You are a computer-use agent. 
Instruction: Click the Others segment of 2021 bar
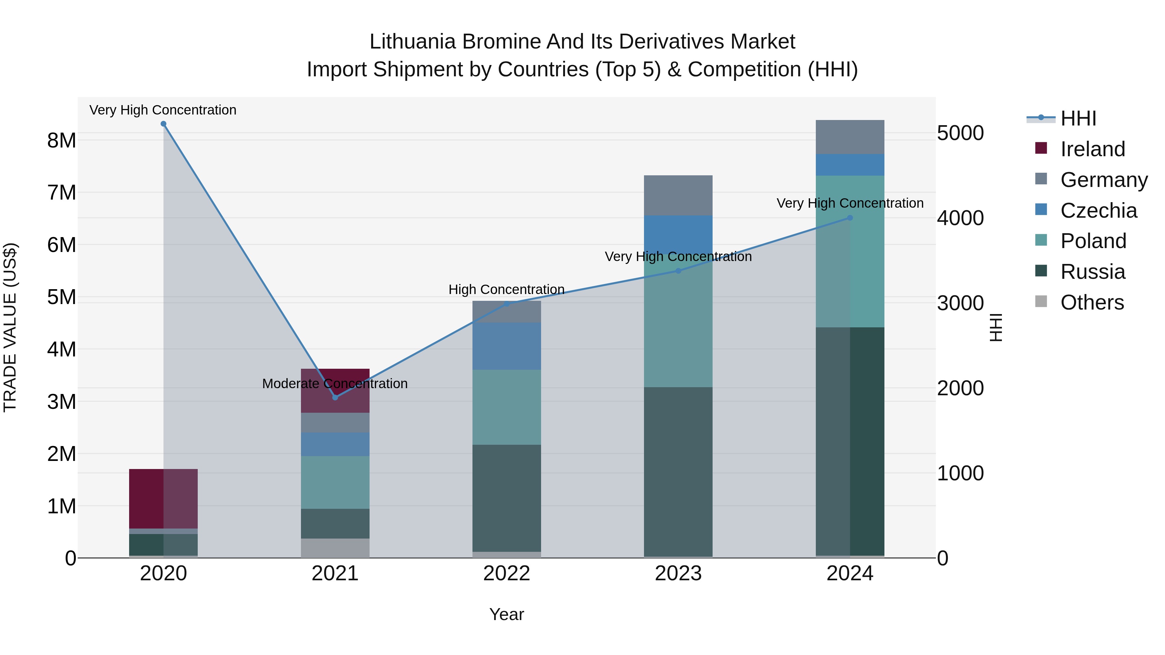(335, 548)
